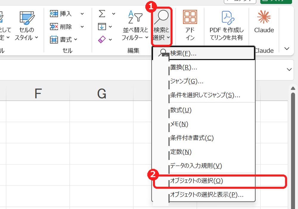Select データの入力規則(V) in the menu

pos(203,166)
